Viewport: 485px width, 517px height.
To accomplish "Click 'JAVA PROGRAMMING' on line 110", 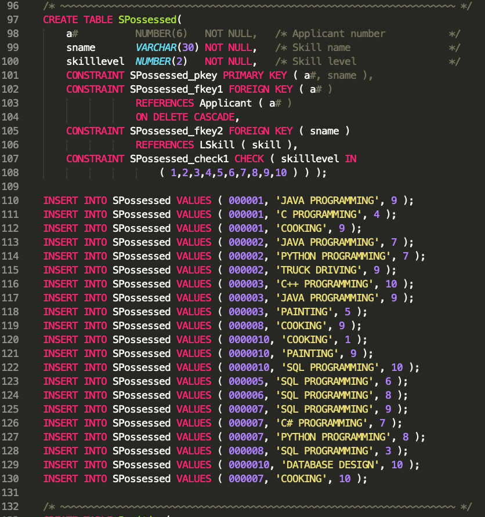I will [x=328, y=201].
